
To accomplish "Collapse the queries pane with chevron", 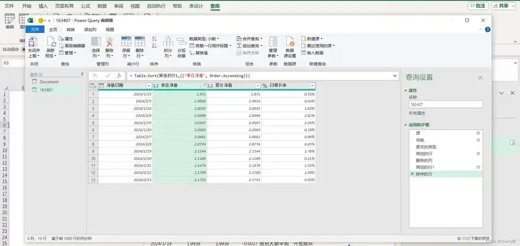I will tap(82, 74).
